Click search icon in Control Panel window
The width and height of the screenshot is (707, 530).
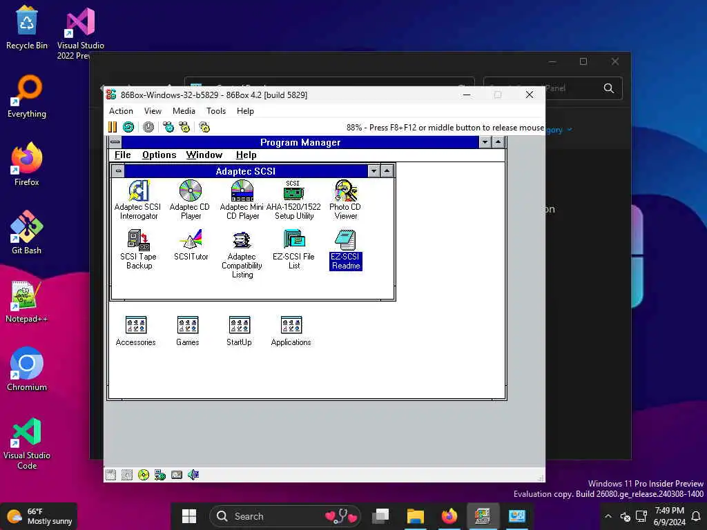click(609, 88)
